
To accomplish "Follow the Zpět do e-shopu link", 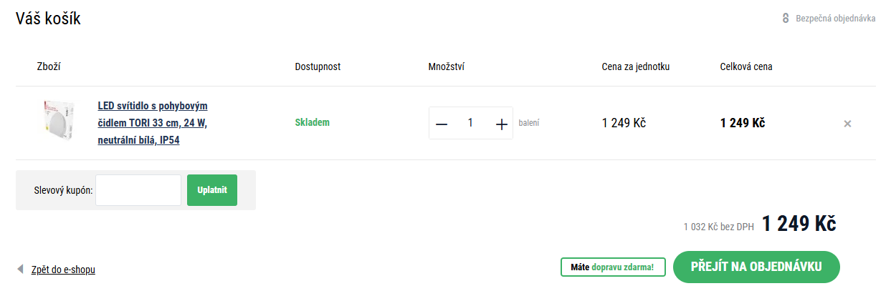I will point(63,270).
